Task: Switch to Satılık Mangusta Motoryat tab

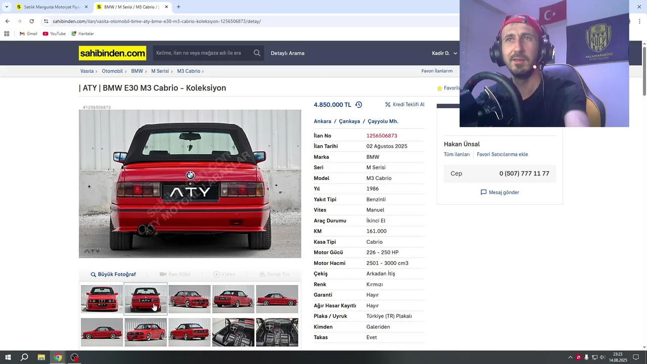Action: 52,7
